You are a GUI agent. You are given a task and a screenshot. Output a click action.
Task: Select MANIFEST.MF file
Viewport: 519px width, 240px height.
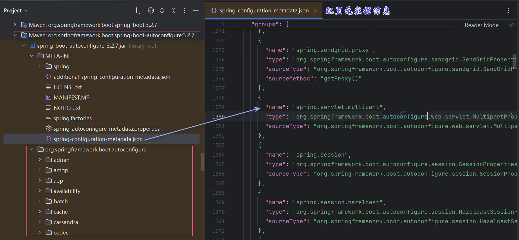pyautogui.click(x=71, y=97)
